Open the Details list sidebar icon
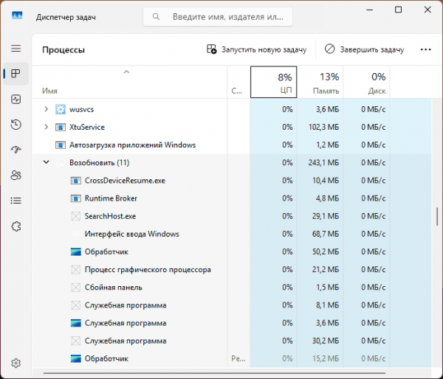Viewport: 443px width, 379px height. 16,201
